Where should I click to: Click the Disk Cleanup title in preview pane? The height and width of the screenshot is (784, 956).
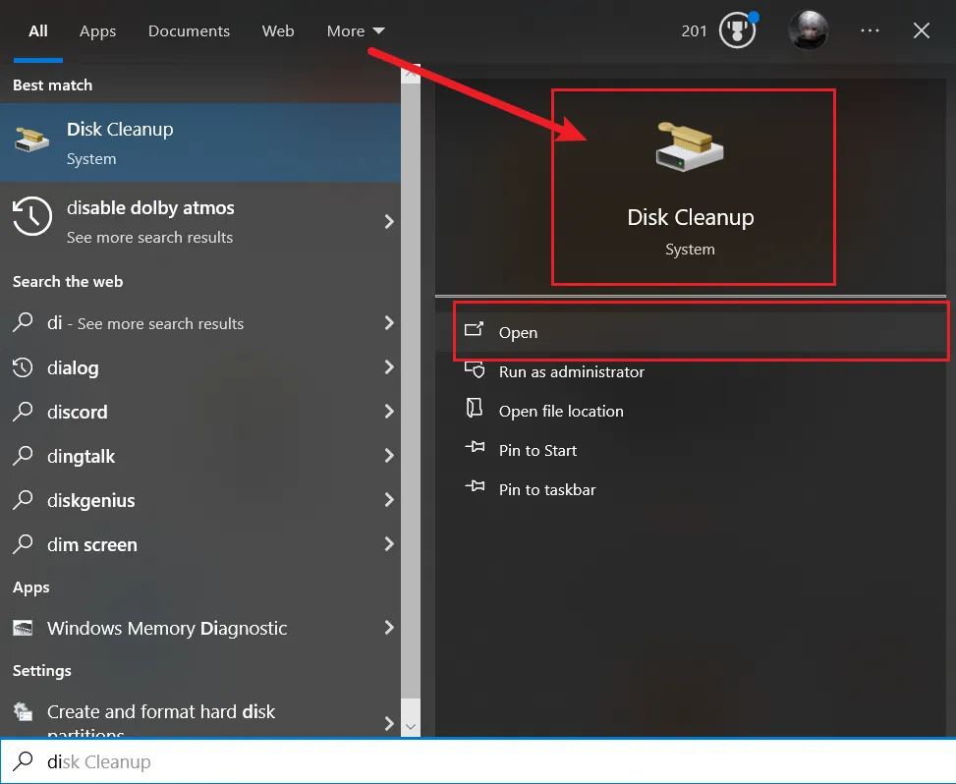(x=690, y=218)
